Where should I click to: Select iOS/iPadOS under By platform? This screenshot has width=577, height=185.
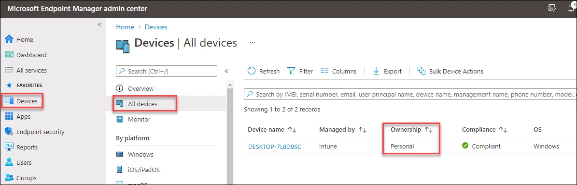143,170
